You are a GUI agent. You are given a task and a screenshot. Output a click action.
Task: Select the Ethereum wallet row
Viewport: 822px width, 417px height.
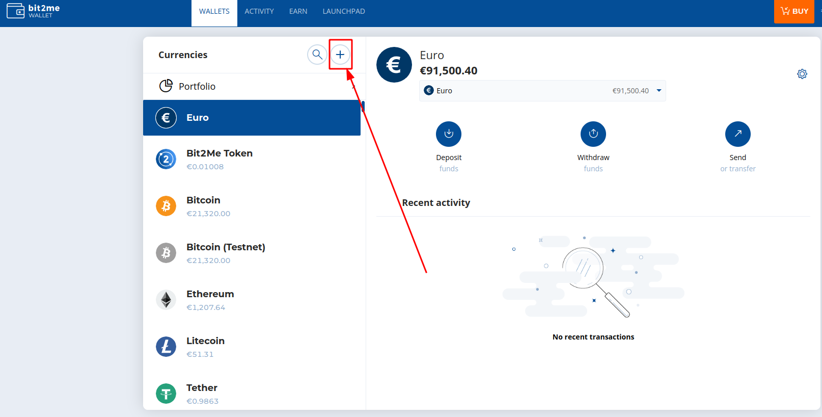click(252, 300)
